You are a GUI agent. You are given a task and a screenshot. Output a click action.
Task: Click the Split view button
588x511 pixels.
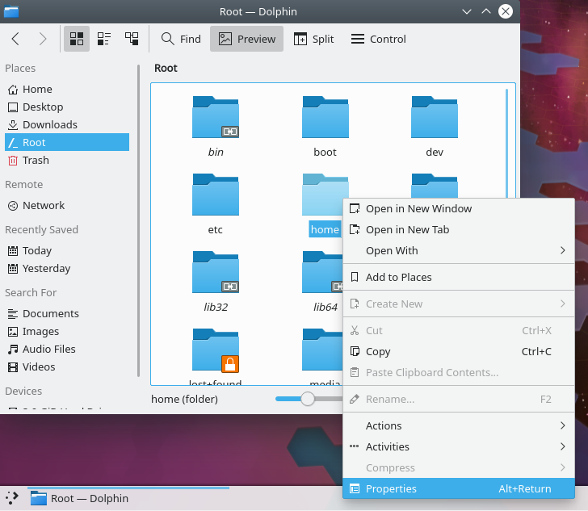314,39
